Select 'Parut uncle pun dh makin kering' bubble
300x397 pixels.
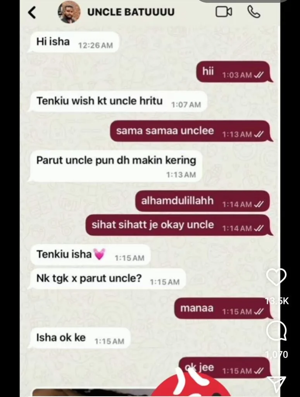tap(116, 166)
